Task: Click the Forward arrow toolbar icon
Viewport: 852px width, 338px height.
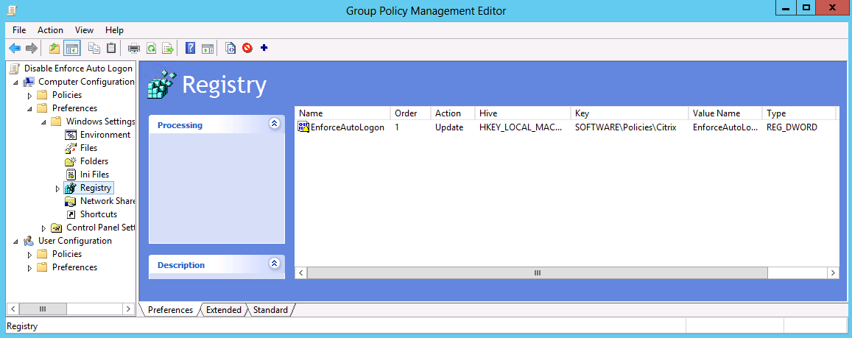Action: click(x=32, y=49)
